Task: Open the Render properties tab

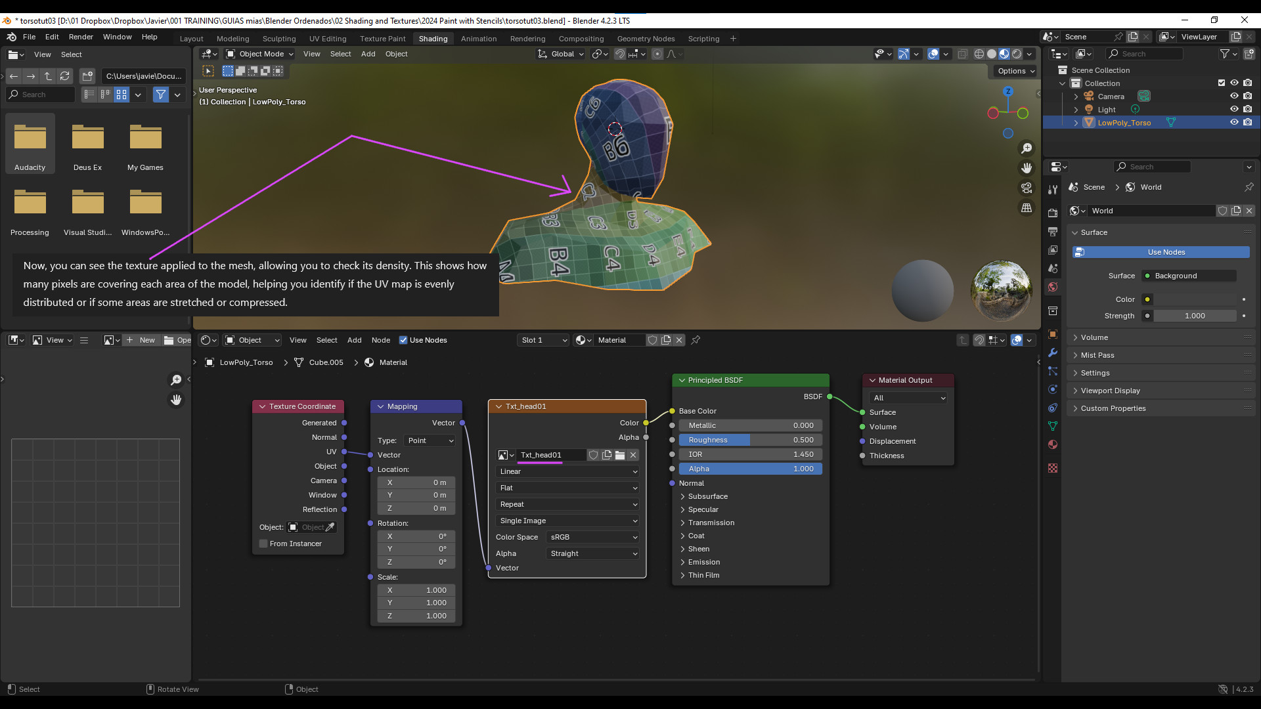Action: pyautogui.click(x=1053, y=213)
